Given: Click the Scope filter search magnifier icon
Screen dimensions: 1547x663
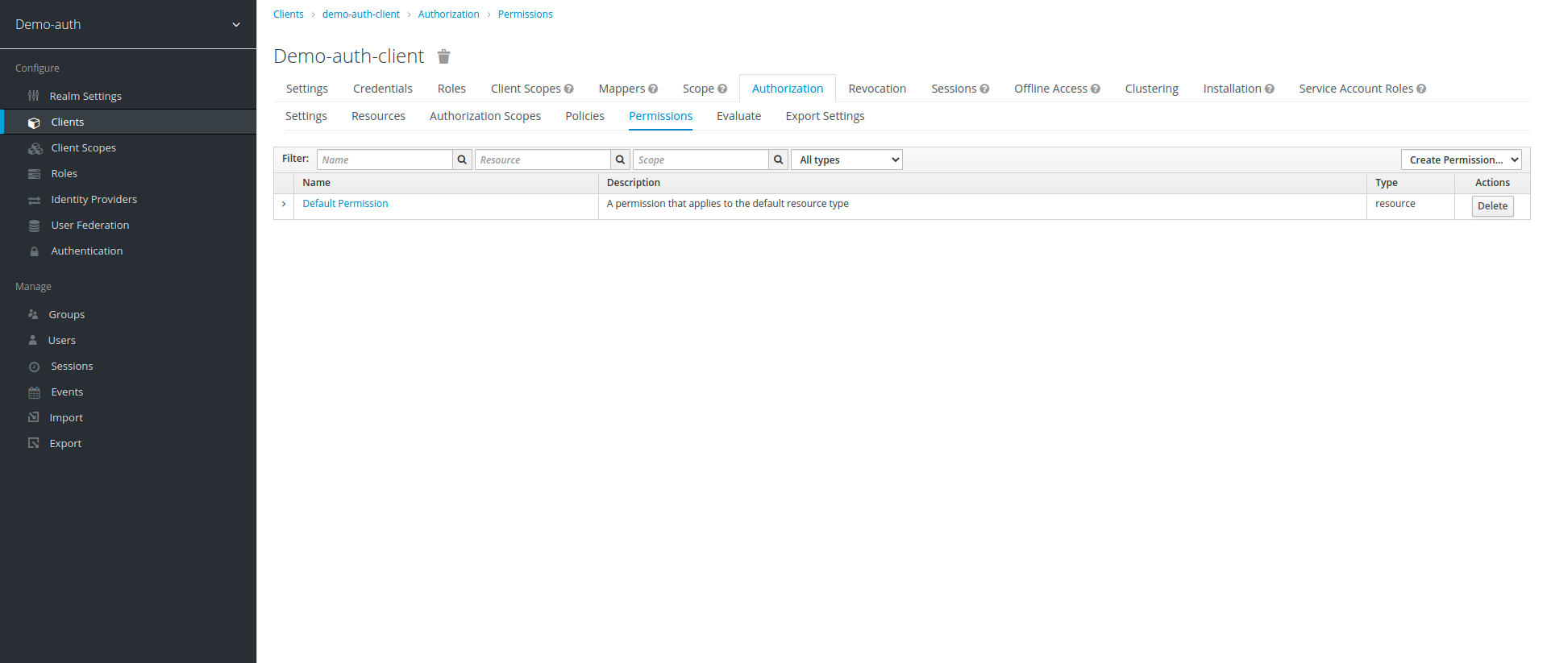Looking at the screenshot, I should (778, 160).
